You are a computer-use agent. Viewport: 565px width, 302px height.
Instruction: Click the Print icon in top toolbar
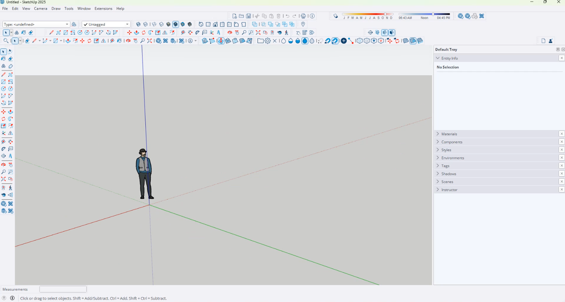click(303, 16)
